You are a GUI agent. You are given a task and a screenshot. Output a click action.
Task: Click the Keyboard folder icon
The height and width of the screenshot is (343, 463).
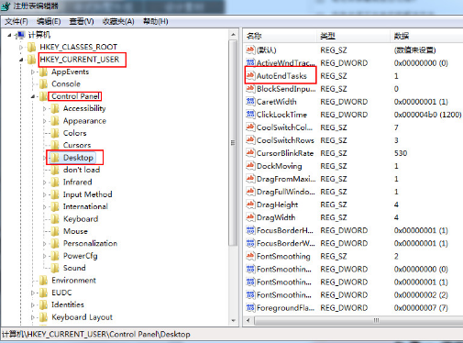[55, 219]
